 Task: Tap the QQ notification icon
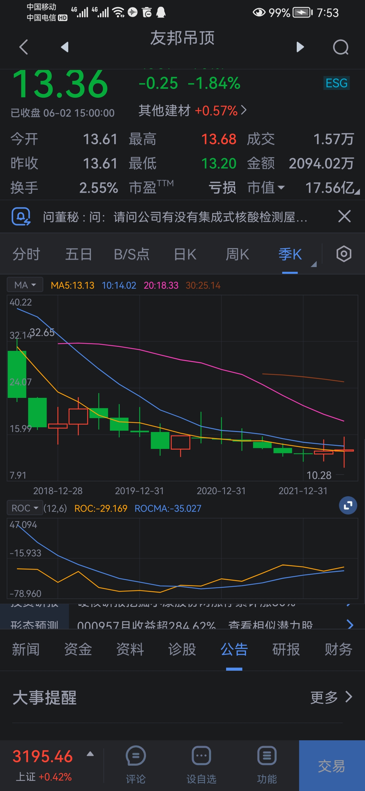[161, 12]
